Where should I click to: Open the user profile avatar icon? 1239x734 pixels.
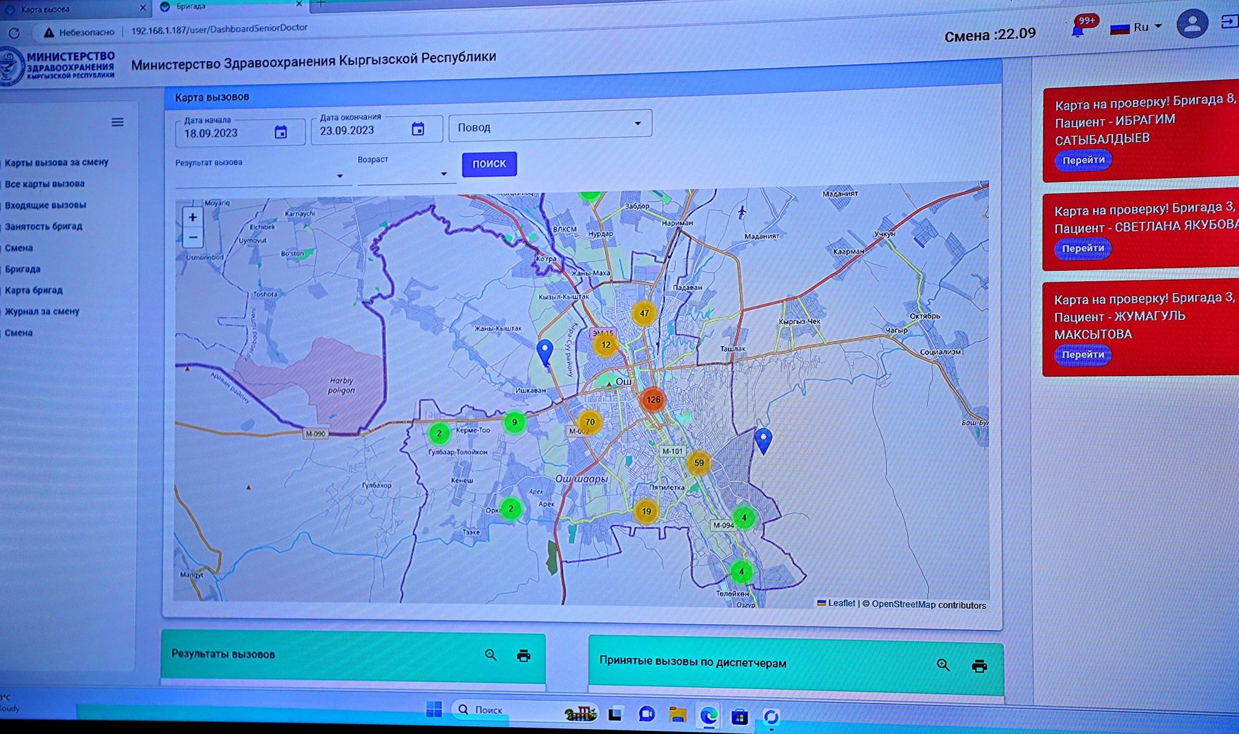click(x=1191, y=24)
